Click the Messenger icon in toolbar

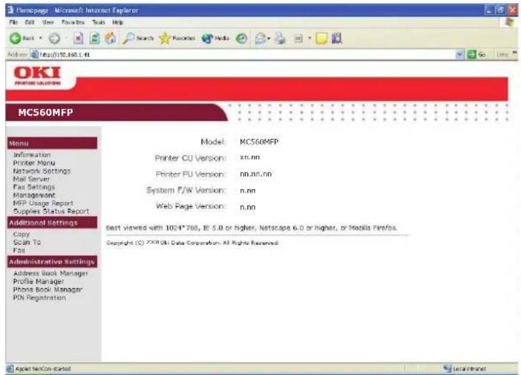337,38
